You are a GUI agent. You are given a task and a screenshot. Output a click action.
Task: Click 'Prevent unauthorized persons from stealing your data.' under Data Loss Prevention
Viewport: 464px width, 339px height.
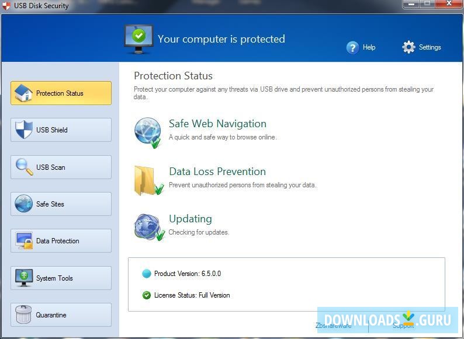coord(243,185)
